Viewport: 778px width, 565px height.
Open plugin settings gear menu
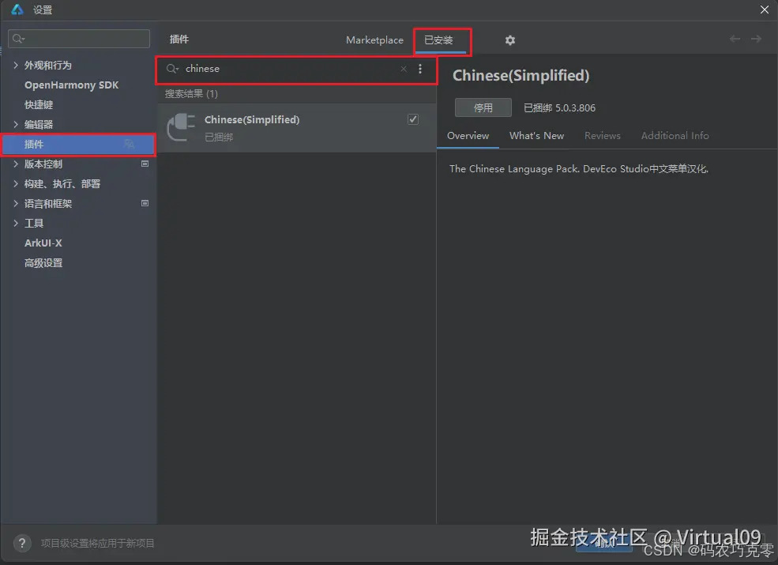pyautogui.click(x=509, y=40)
